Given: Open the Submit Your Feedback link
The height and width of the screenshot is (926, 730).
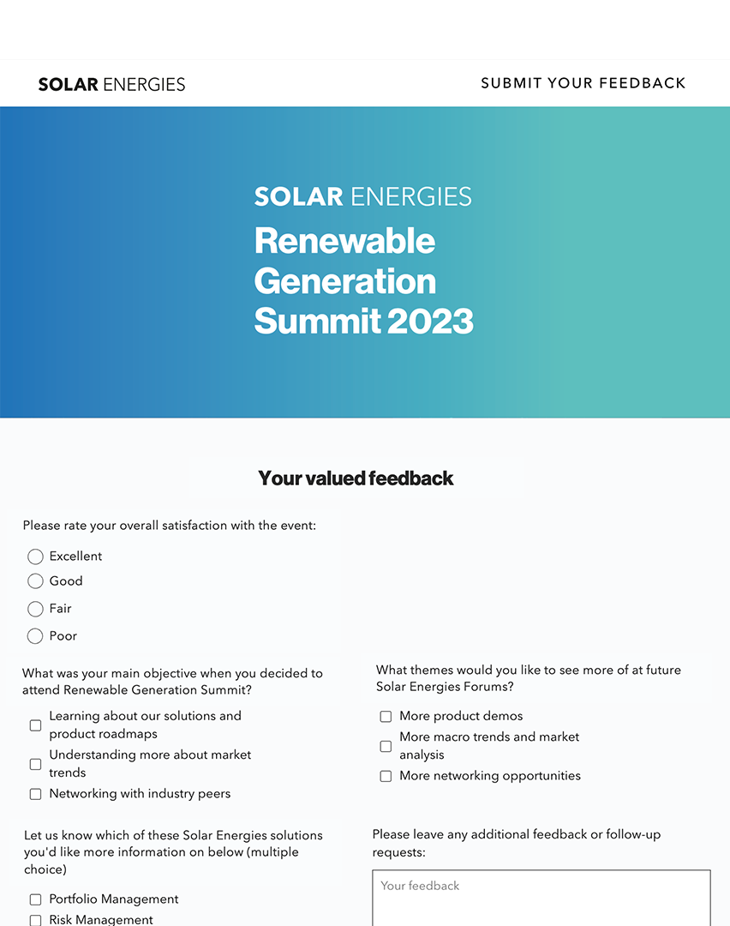Looking at the screenshot, I should pos(583,83).
